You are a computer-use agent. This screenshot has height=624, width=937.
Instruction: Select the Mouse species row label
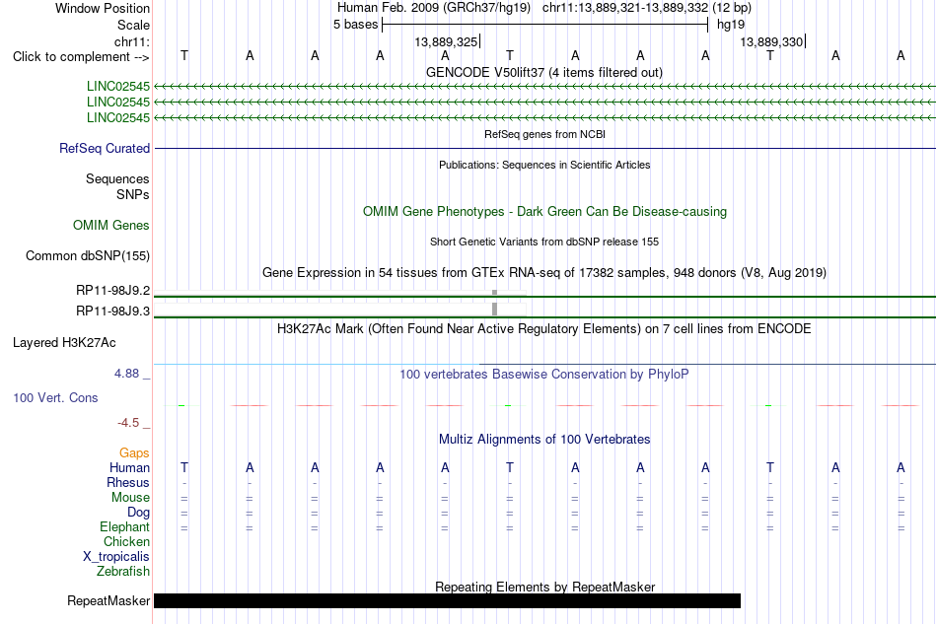130,498
